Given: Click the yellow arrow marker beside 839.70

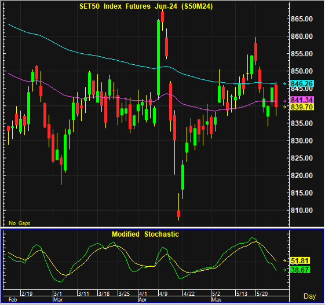Looking at the screenshot, I should tap(285, 107).
